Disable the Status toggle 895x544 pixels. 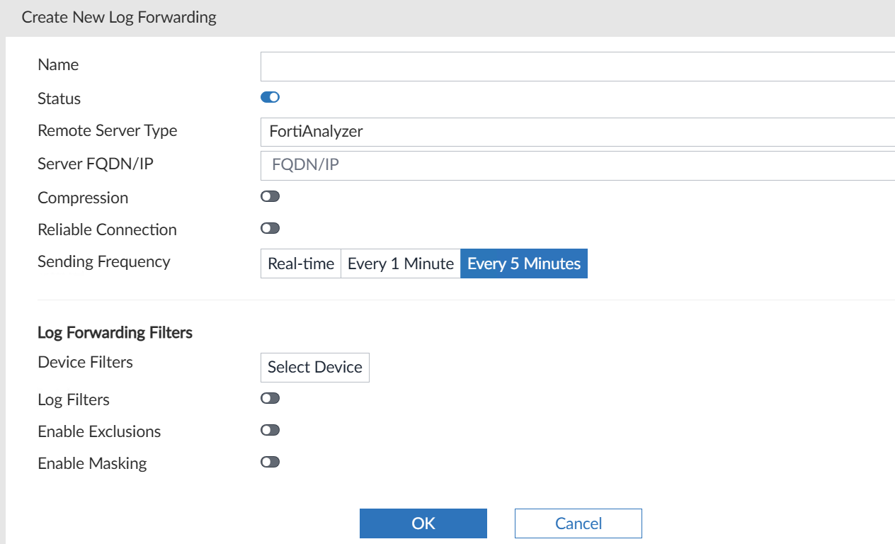click(270, 97)
